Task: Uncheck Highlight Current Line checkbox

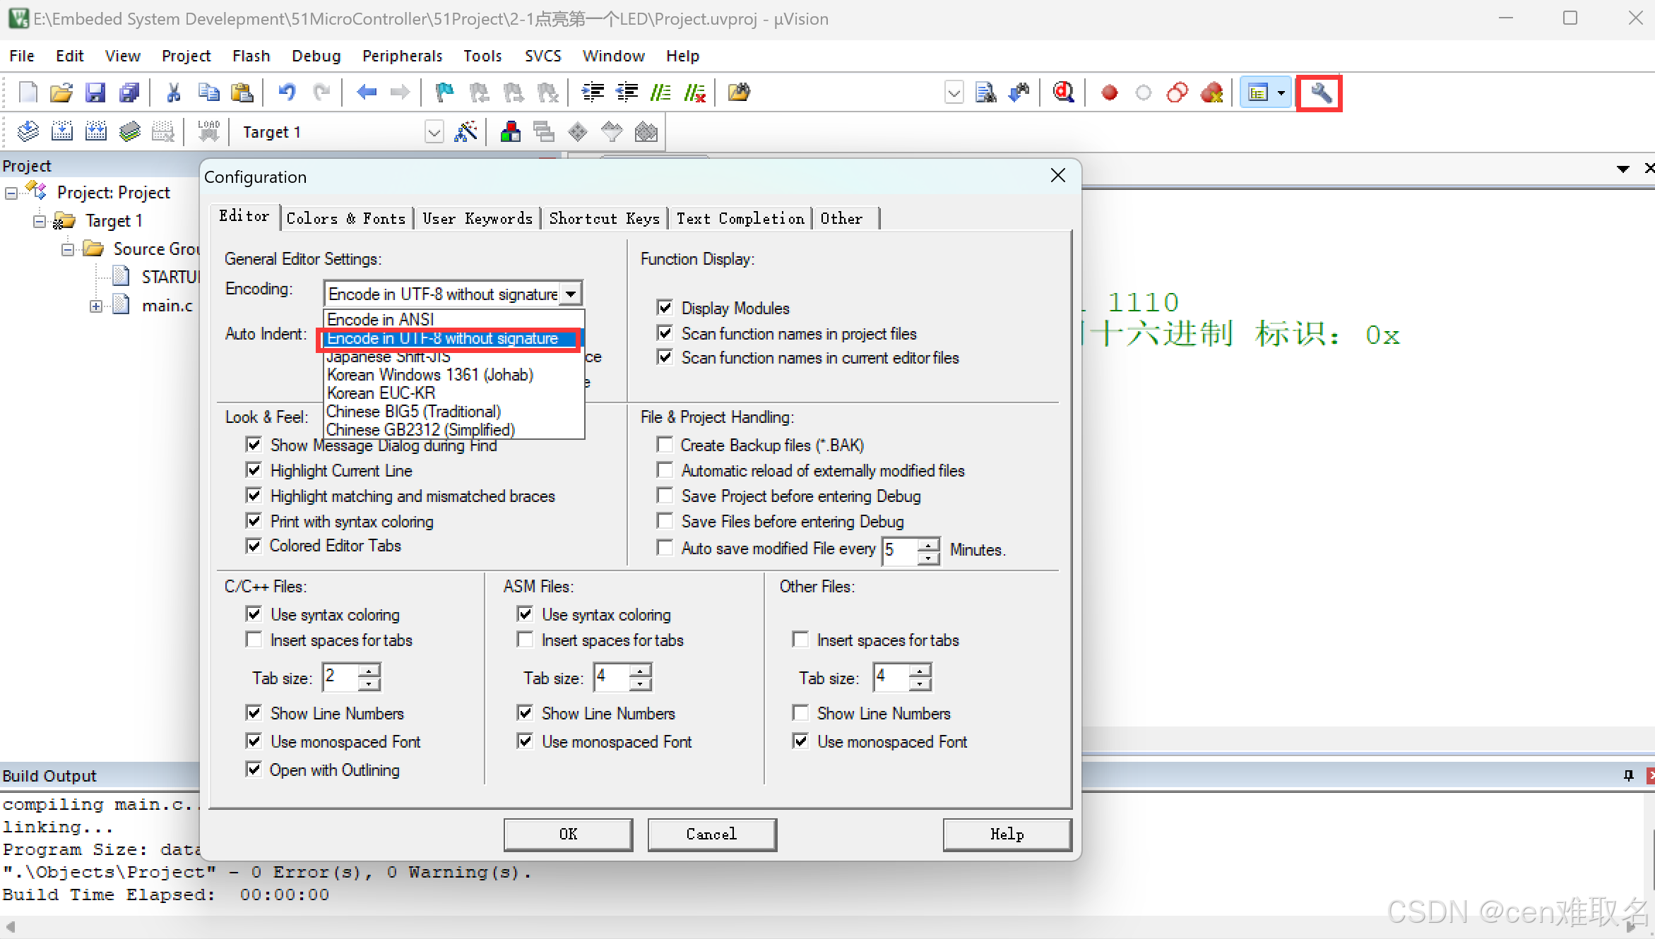Action: click(254, 470)
